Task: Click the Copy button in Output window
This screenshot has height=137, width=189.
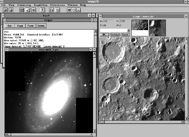Action: click(20, 26)
